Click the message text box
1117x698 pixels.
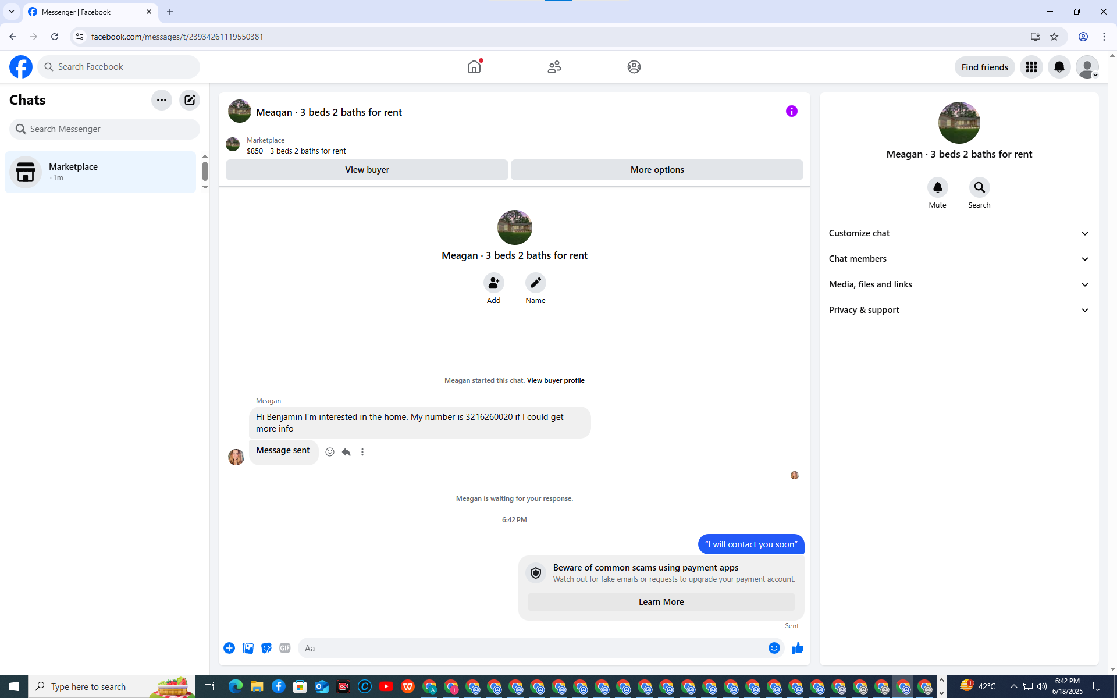click(x=534, y=648)
